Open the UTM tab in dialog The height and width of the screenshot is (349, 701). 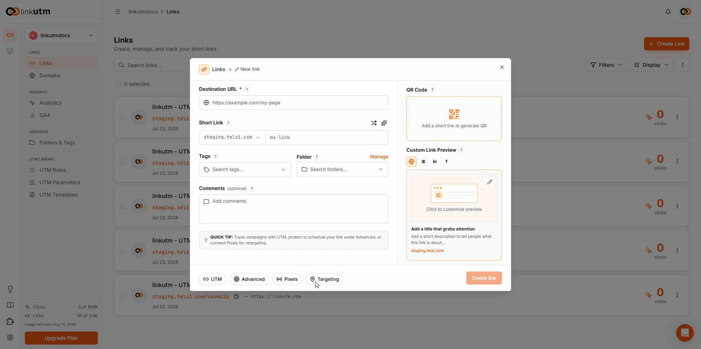click(x=212, y=279)
